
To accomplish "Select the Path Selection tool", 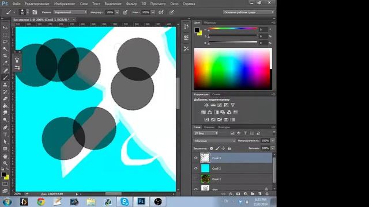I will click(5, 142).
